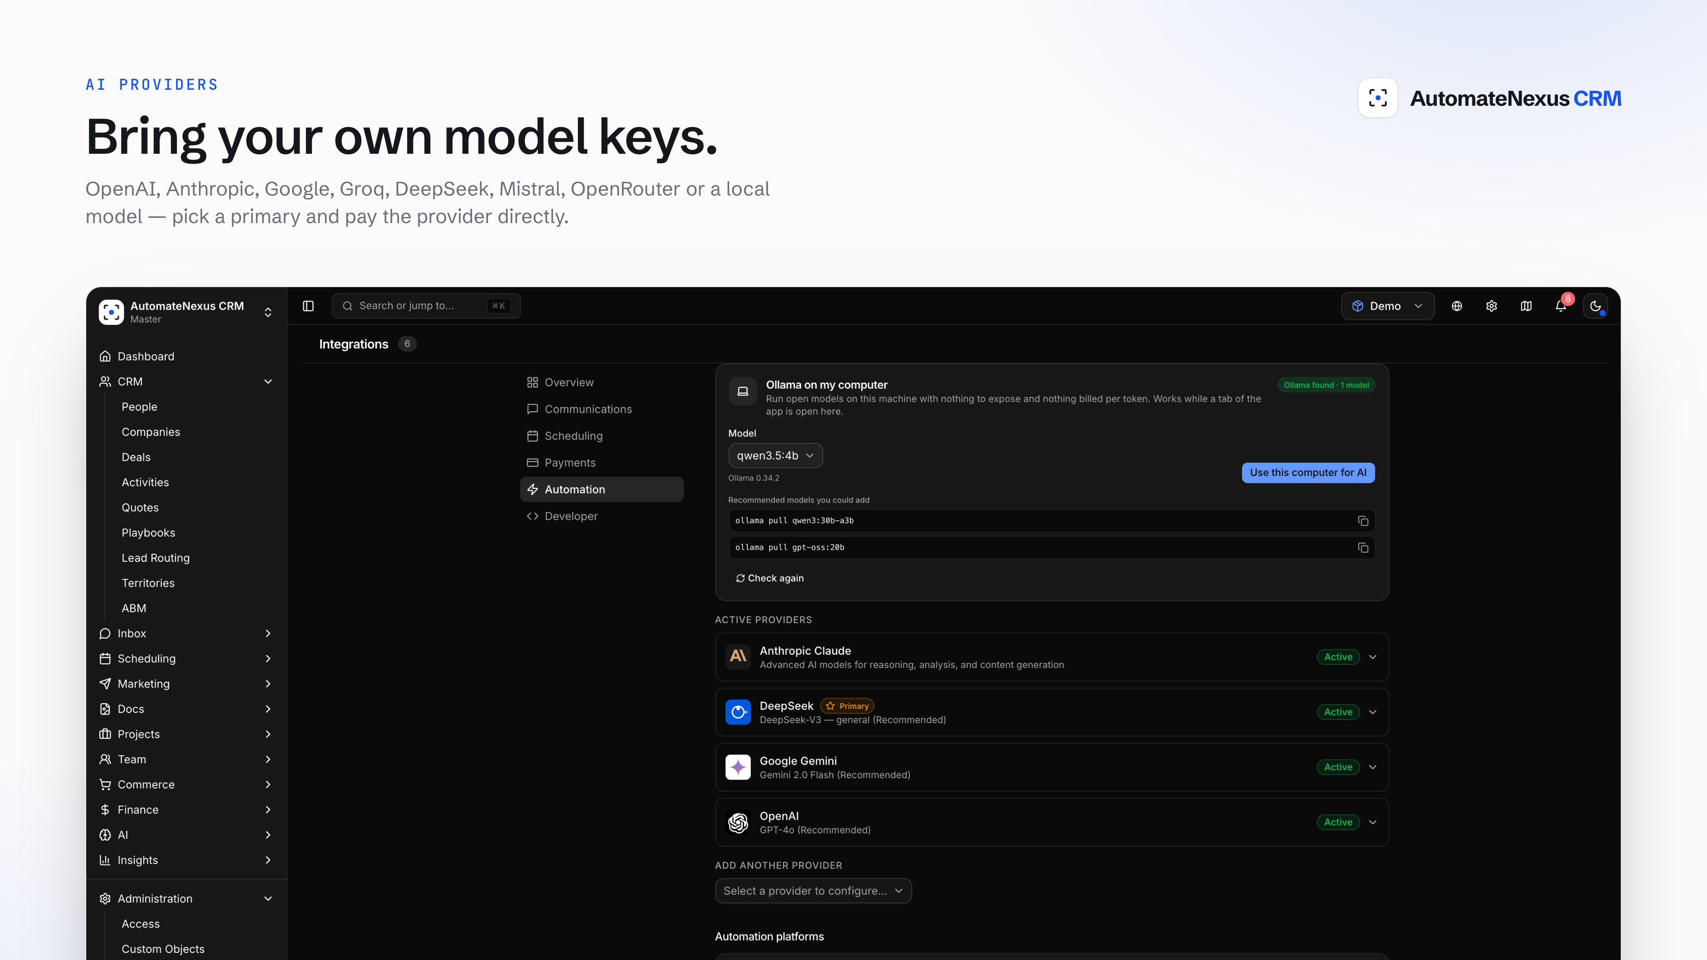
Task: Open the Developer integrations tab
Action: [x=602, y=516]
